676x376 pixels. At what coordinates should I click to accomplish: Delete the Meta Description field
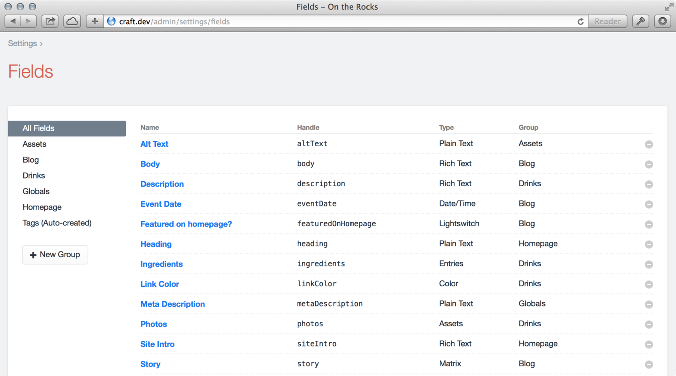[649, 305]
